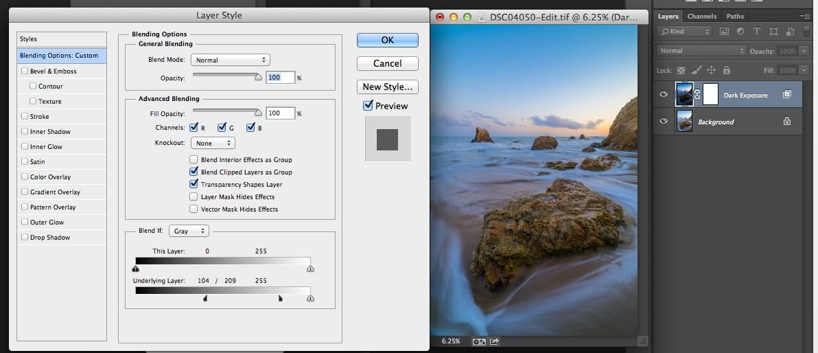Click the General Blending Opacity input field
The width and height of the screenshot is (818, 353).
click(280, 78)
